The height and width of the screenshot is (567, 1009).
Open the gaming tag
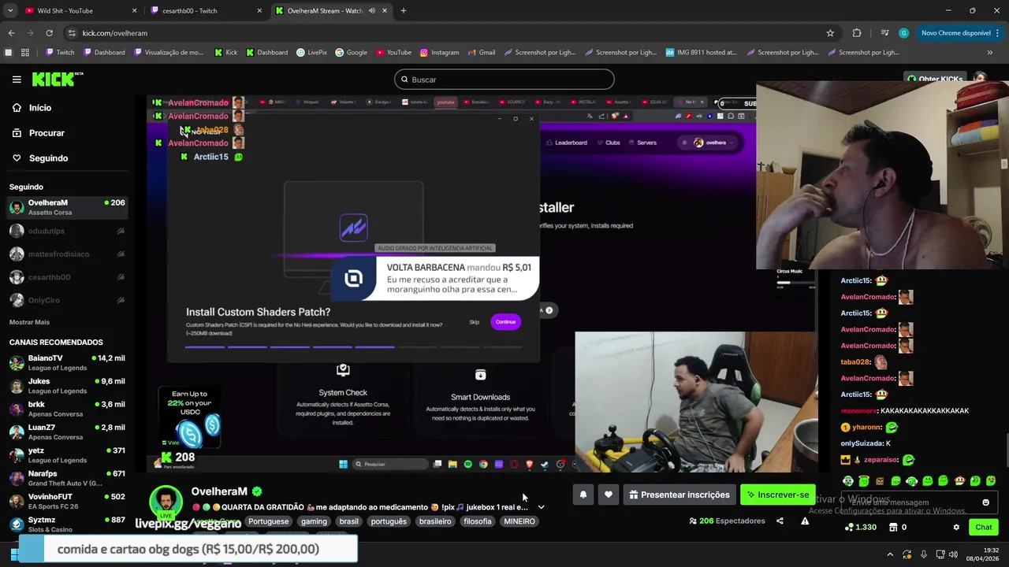click(314, 521)
